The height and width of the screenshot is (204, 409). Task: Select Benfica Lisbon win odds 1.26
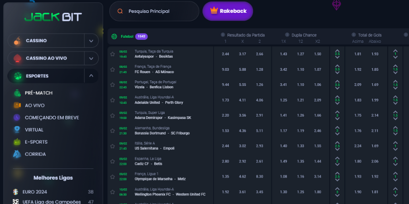(x=260, y=85)
